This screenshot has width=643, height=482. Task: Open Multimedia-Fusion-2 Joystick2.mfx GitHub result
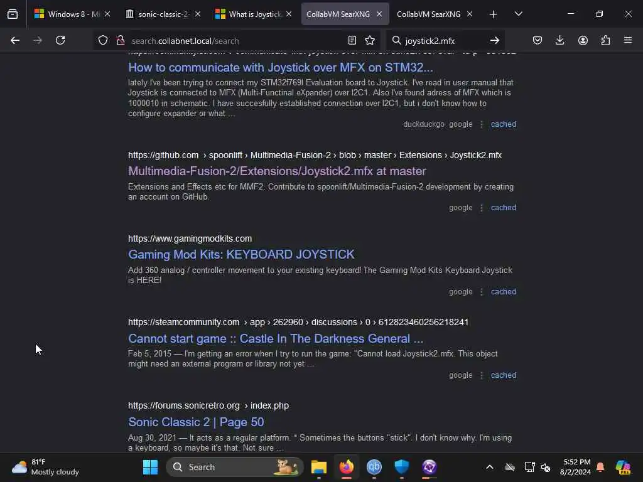[x=277, y=171]
